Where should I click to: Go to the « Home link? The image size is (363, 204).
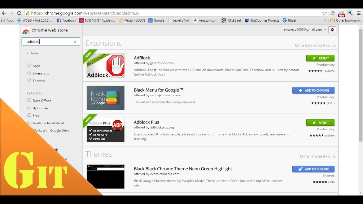pos(33,53)
